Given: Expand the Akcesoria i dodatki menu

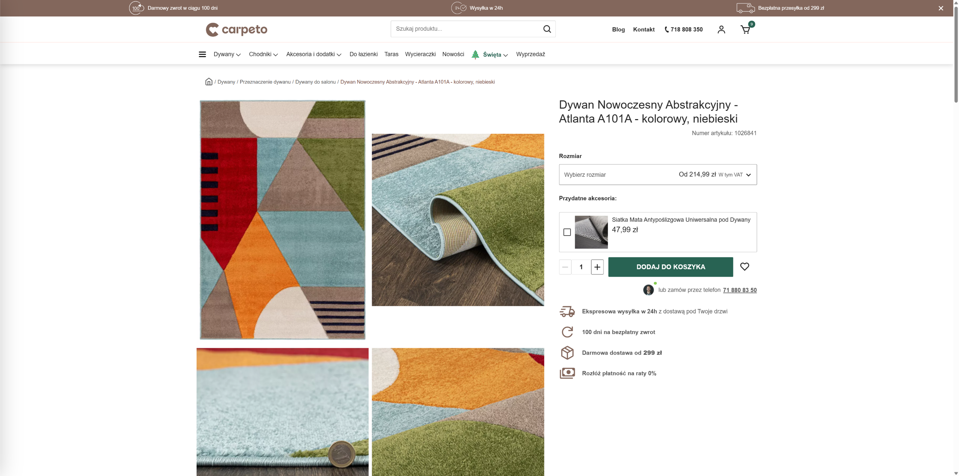Looking at the screenshot, I should coord(314,54).
